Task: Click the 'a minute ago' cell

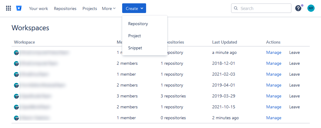Action: pos(224,53)
